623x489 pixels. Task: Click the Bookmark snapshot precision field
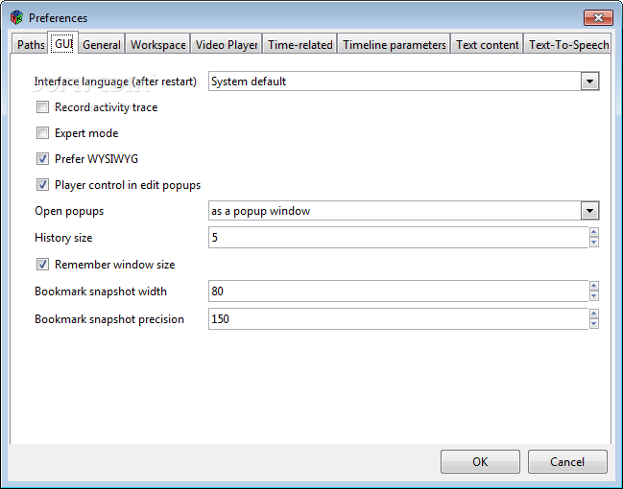point(398,318)
